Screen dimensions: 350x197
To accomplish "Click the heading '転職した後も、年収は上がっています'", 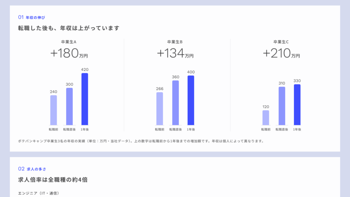I will click(x=69, y=28).
